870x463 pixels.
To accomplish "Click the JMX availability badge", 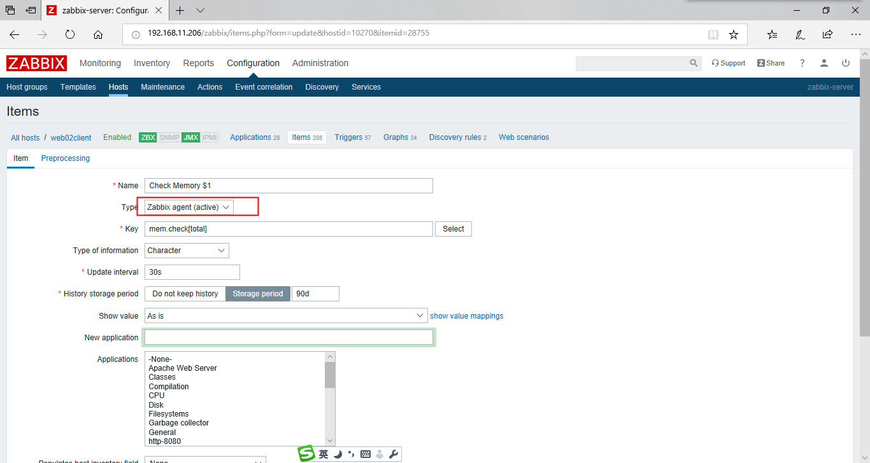I will 190,137.
